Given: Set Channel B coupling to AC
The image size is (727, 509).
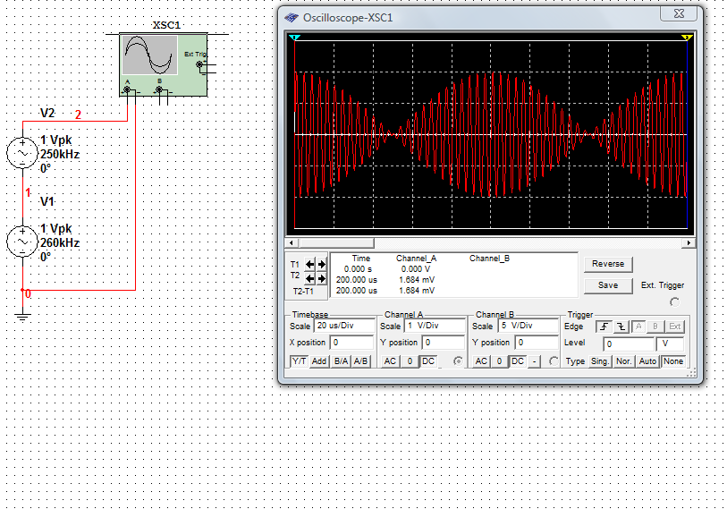Looking at the screenshot, I should 481,361.
